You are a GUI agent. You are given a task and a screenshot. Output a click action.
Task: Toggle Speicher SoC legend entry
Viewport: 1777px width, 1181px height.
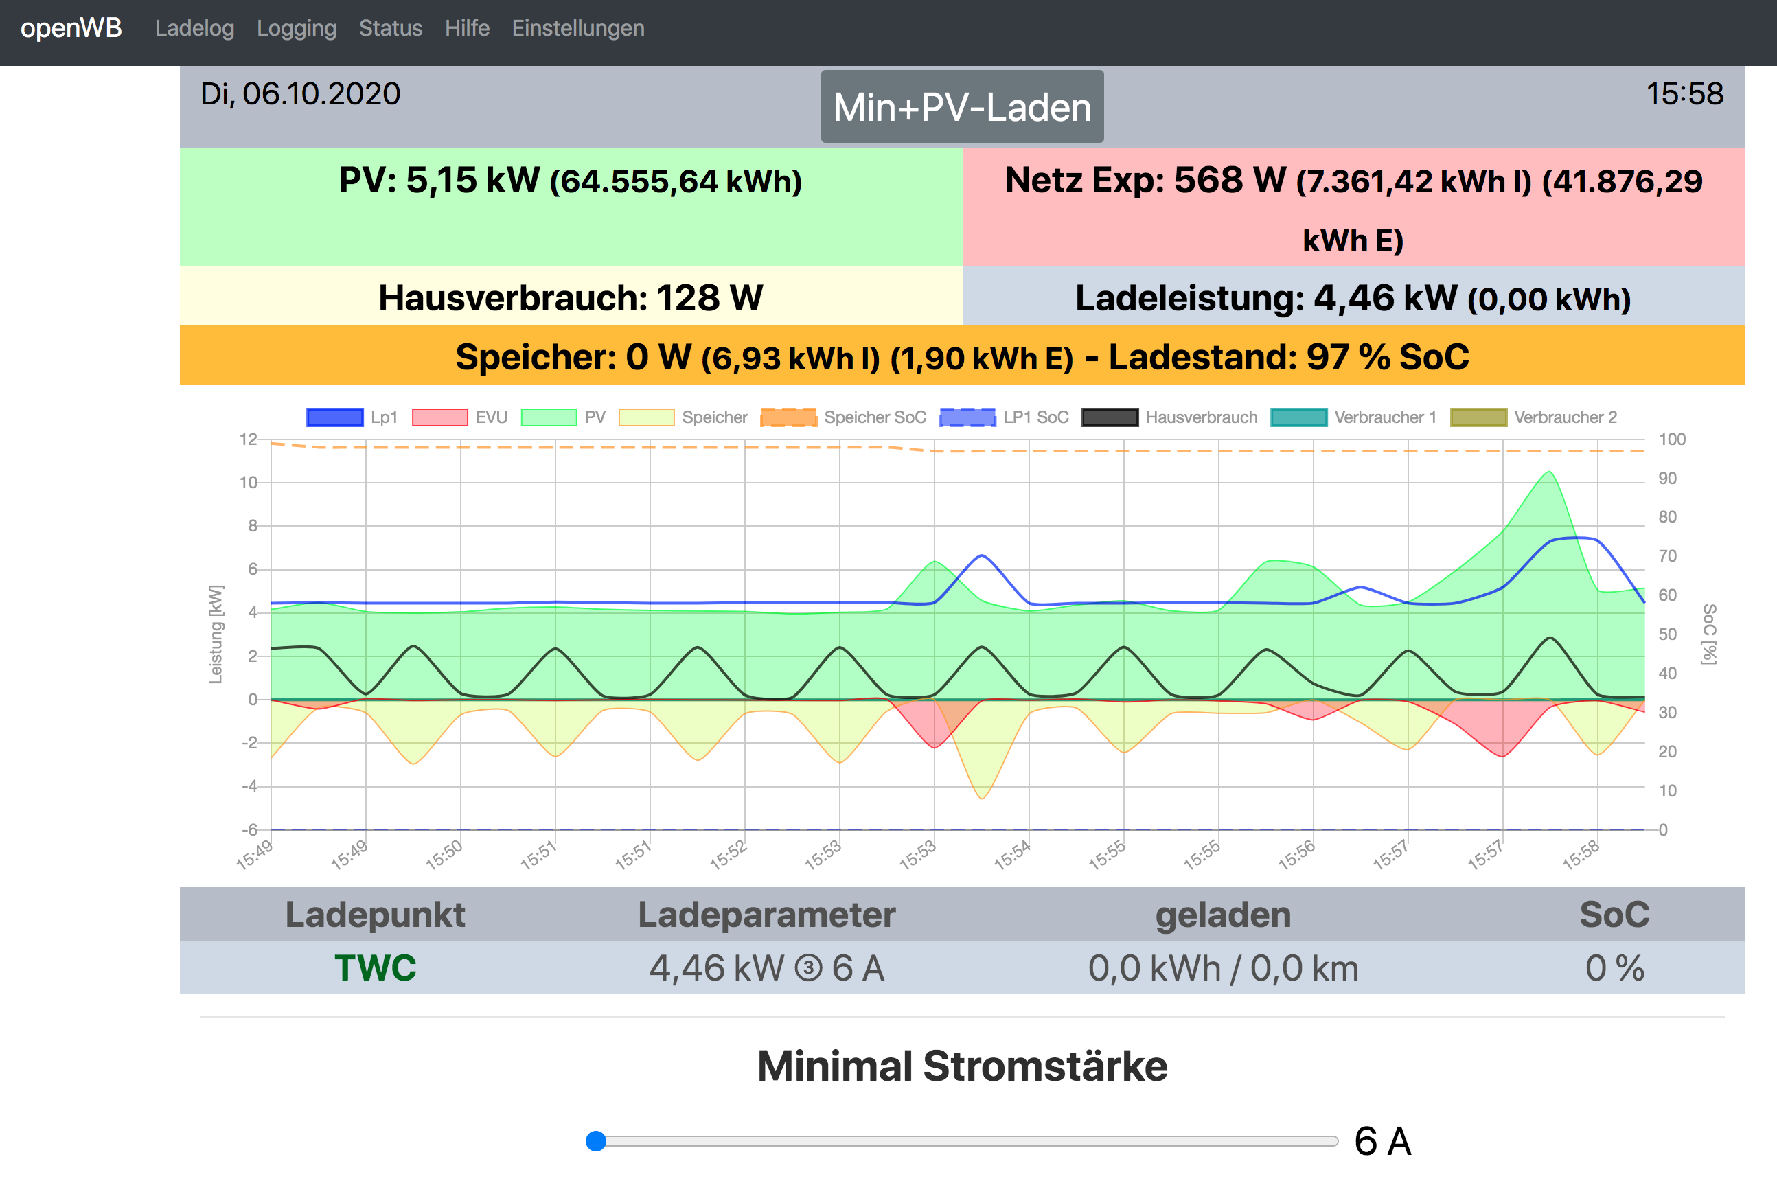pos(788,417)
